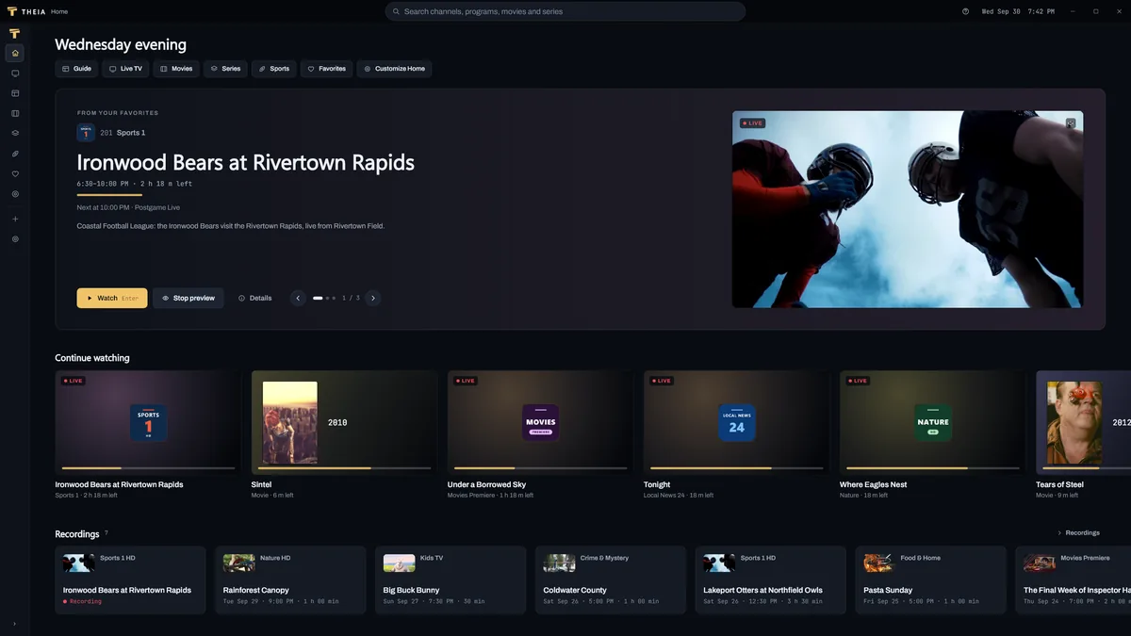Click the yellow Watch button
The height and width of the screenshot is (636, 1131).
pyautogui.click(x=112, y=298)
